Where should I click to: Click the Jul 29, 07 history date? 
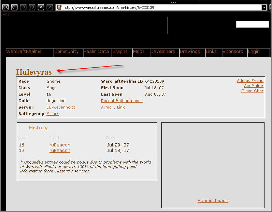click(118, 145)
